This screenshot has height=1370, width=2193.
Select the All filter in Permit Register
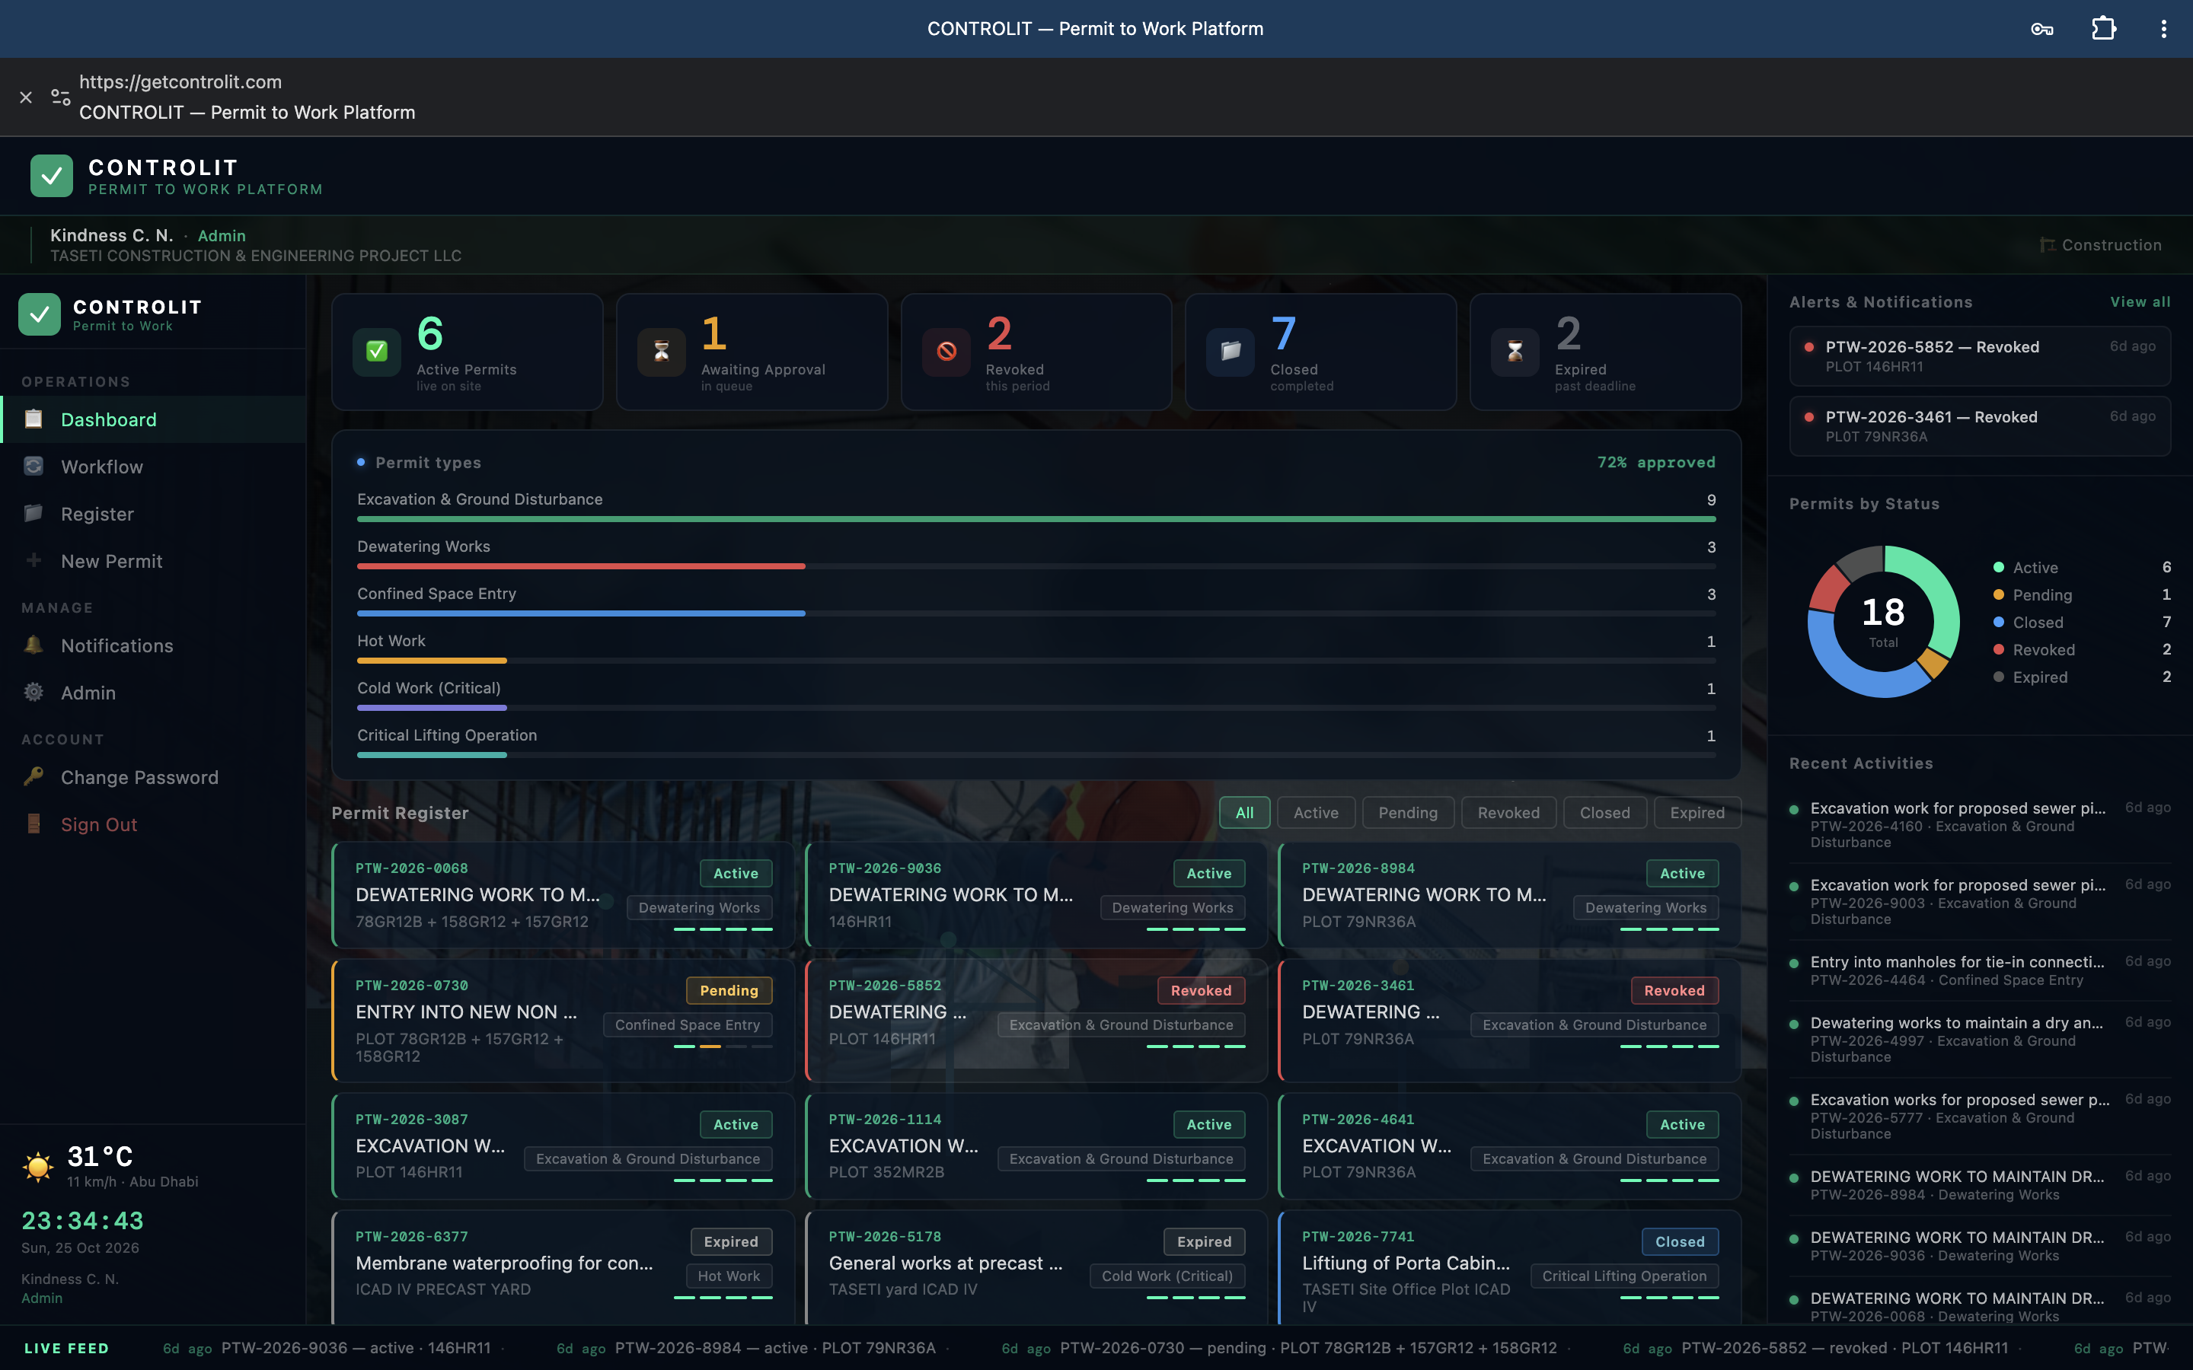[x=1244, y=813]
